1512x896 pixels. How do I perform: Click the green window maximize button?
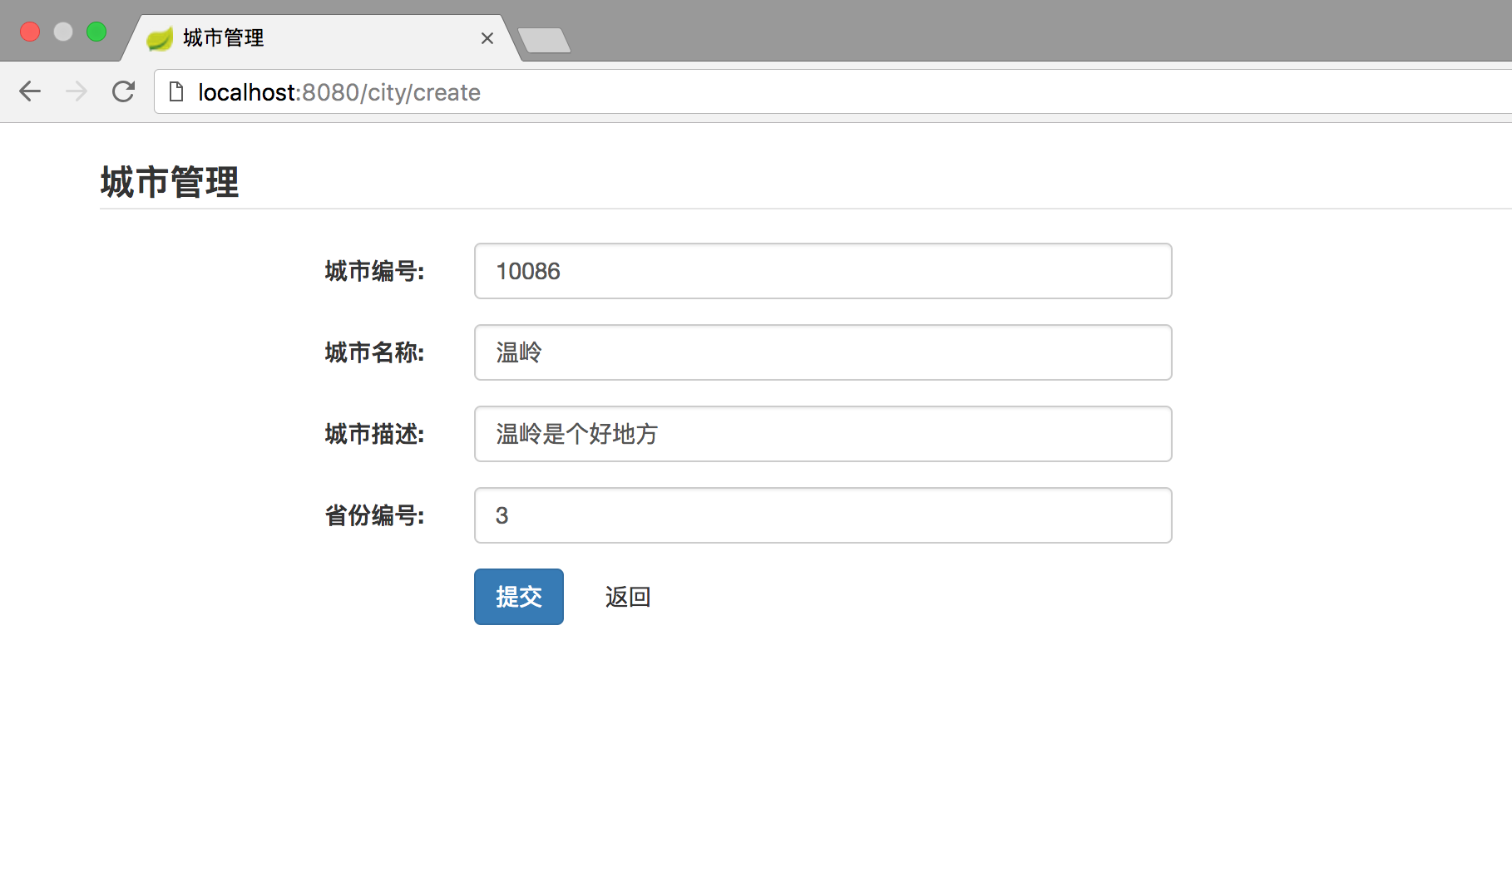[96, 32]
